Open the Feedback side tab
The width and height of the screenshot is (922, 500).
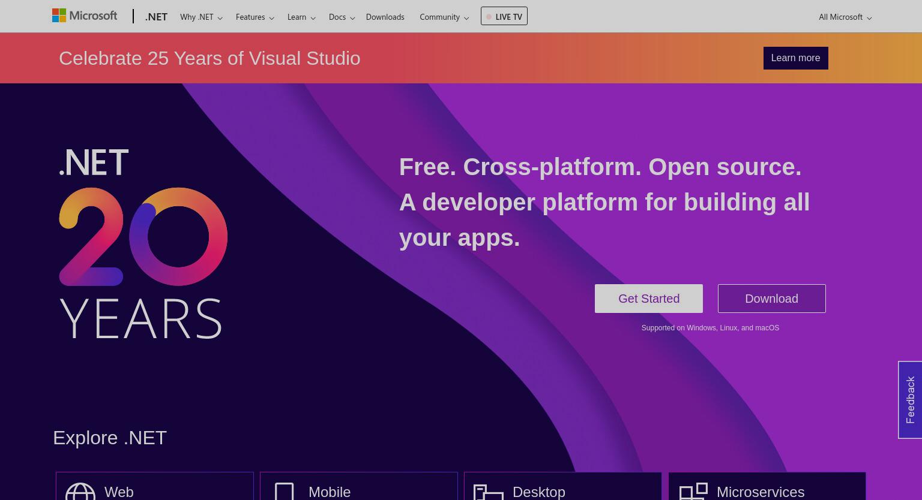(910, 400)
